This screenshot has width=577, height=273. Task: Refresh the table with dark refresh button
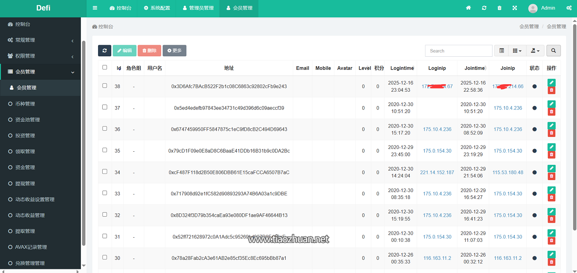coord(105,51)
